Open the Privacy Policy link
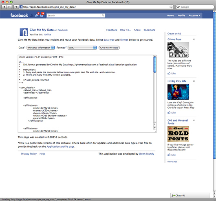The image size is (216, 201). [x=29, y=154]
